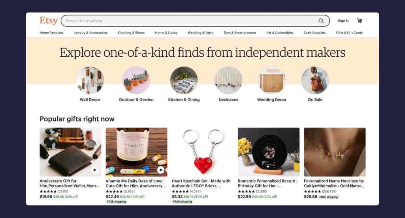This screenshot has width=405, height=218.
Task: Click the search magnifier icon
Action: pyautogui.click(x=321, y=21)
